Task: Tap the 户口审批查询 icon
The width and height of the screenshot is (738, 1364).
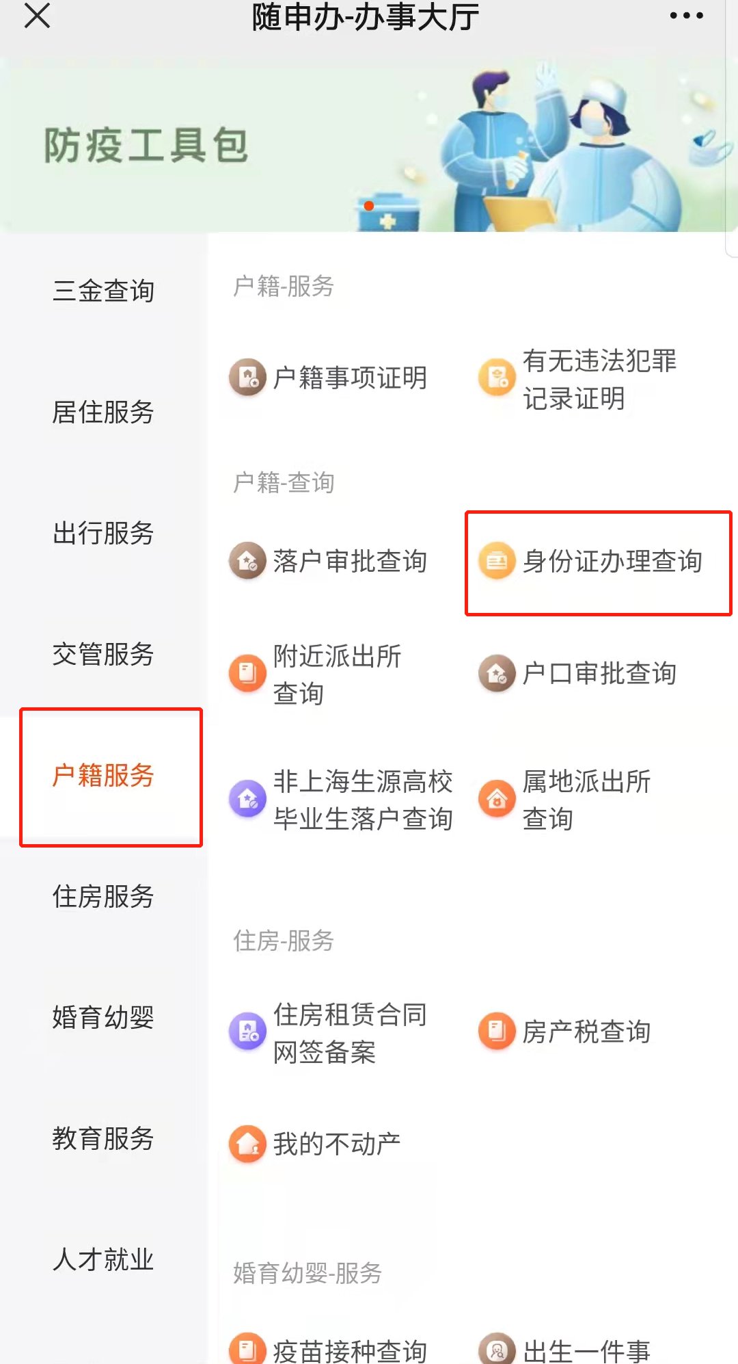Action: 497,674
